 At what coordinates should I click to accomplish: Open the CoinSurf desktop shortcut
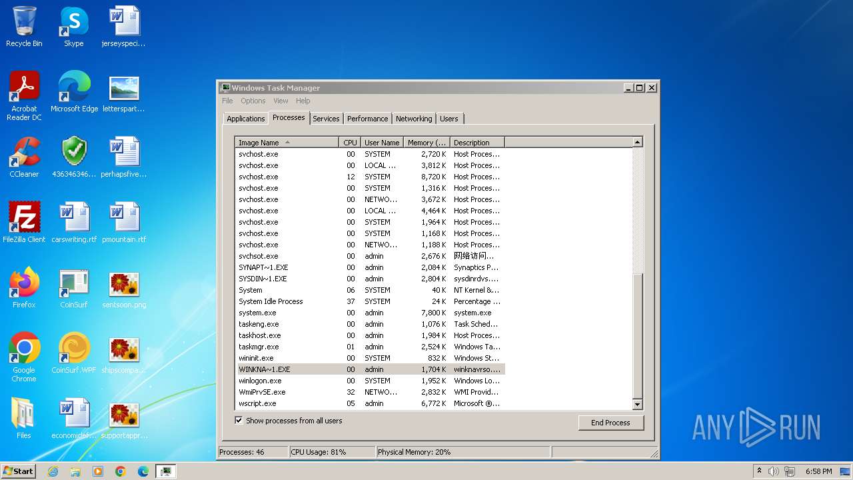[74, 288]
